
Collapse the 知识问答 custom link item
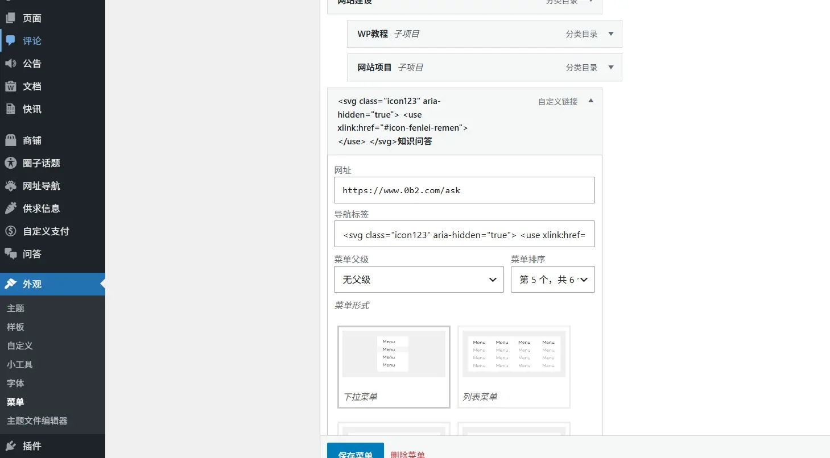point(591,101)
